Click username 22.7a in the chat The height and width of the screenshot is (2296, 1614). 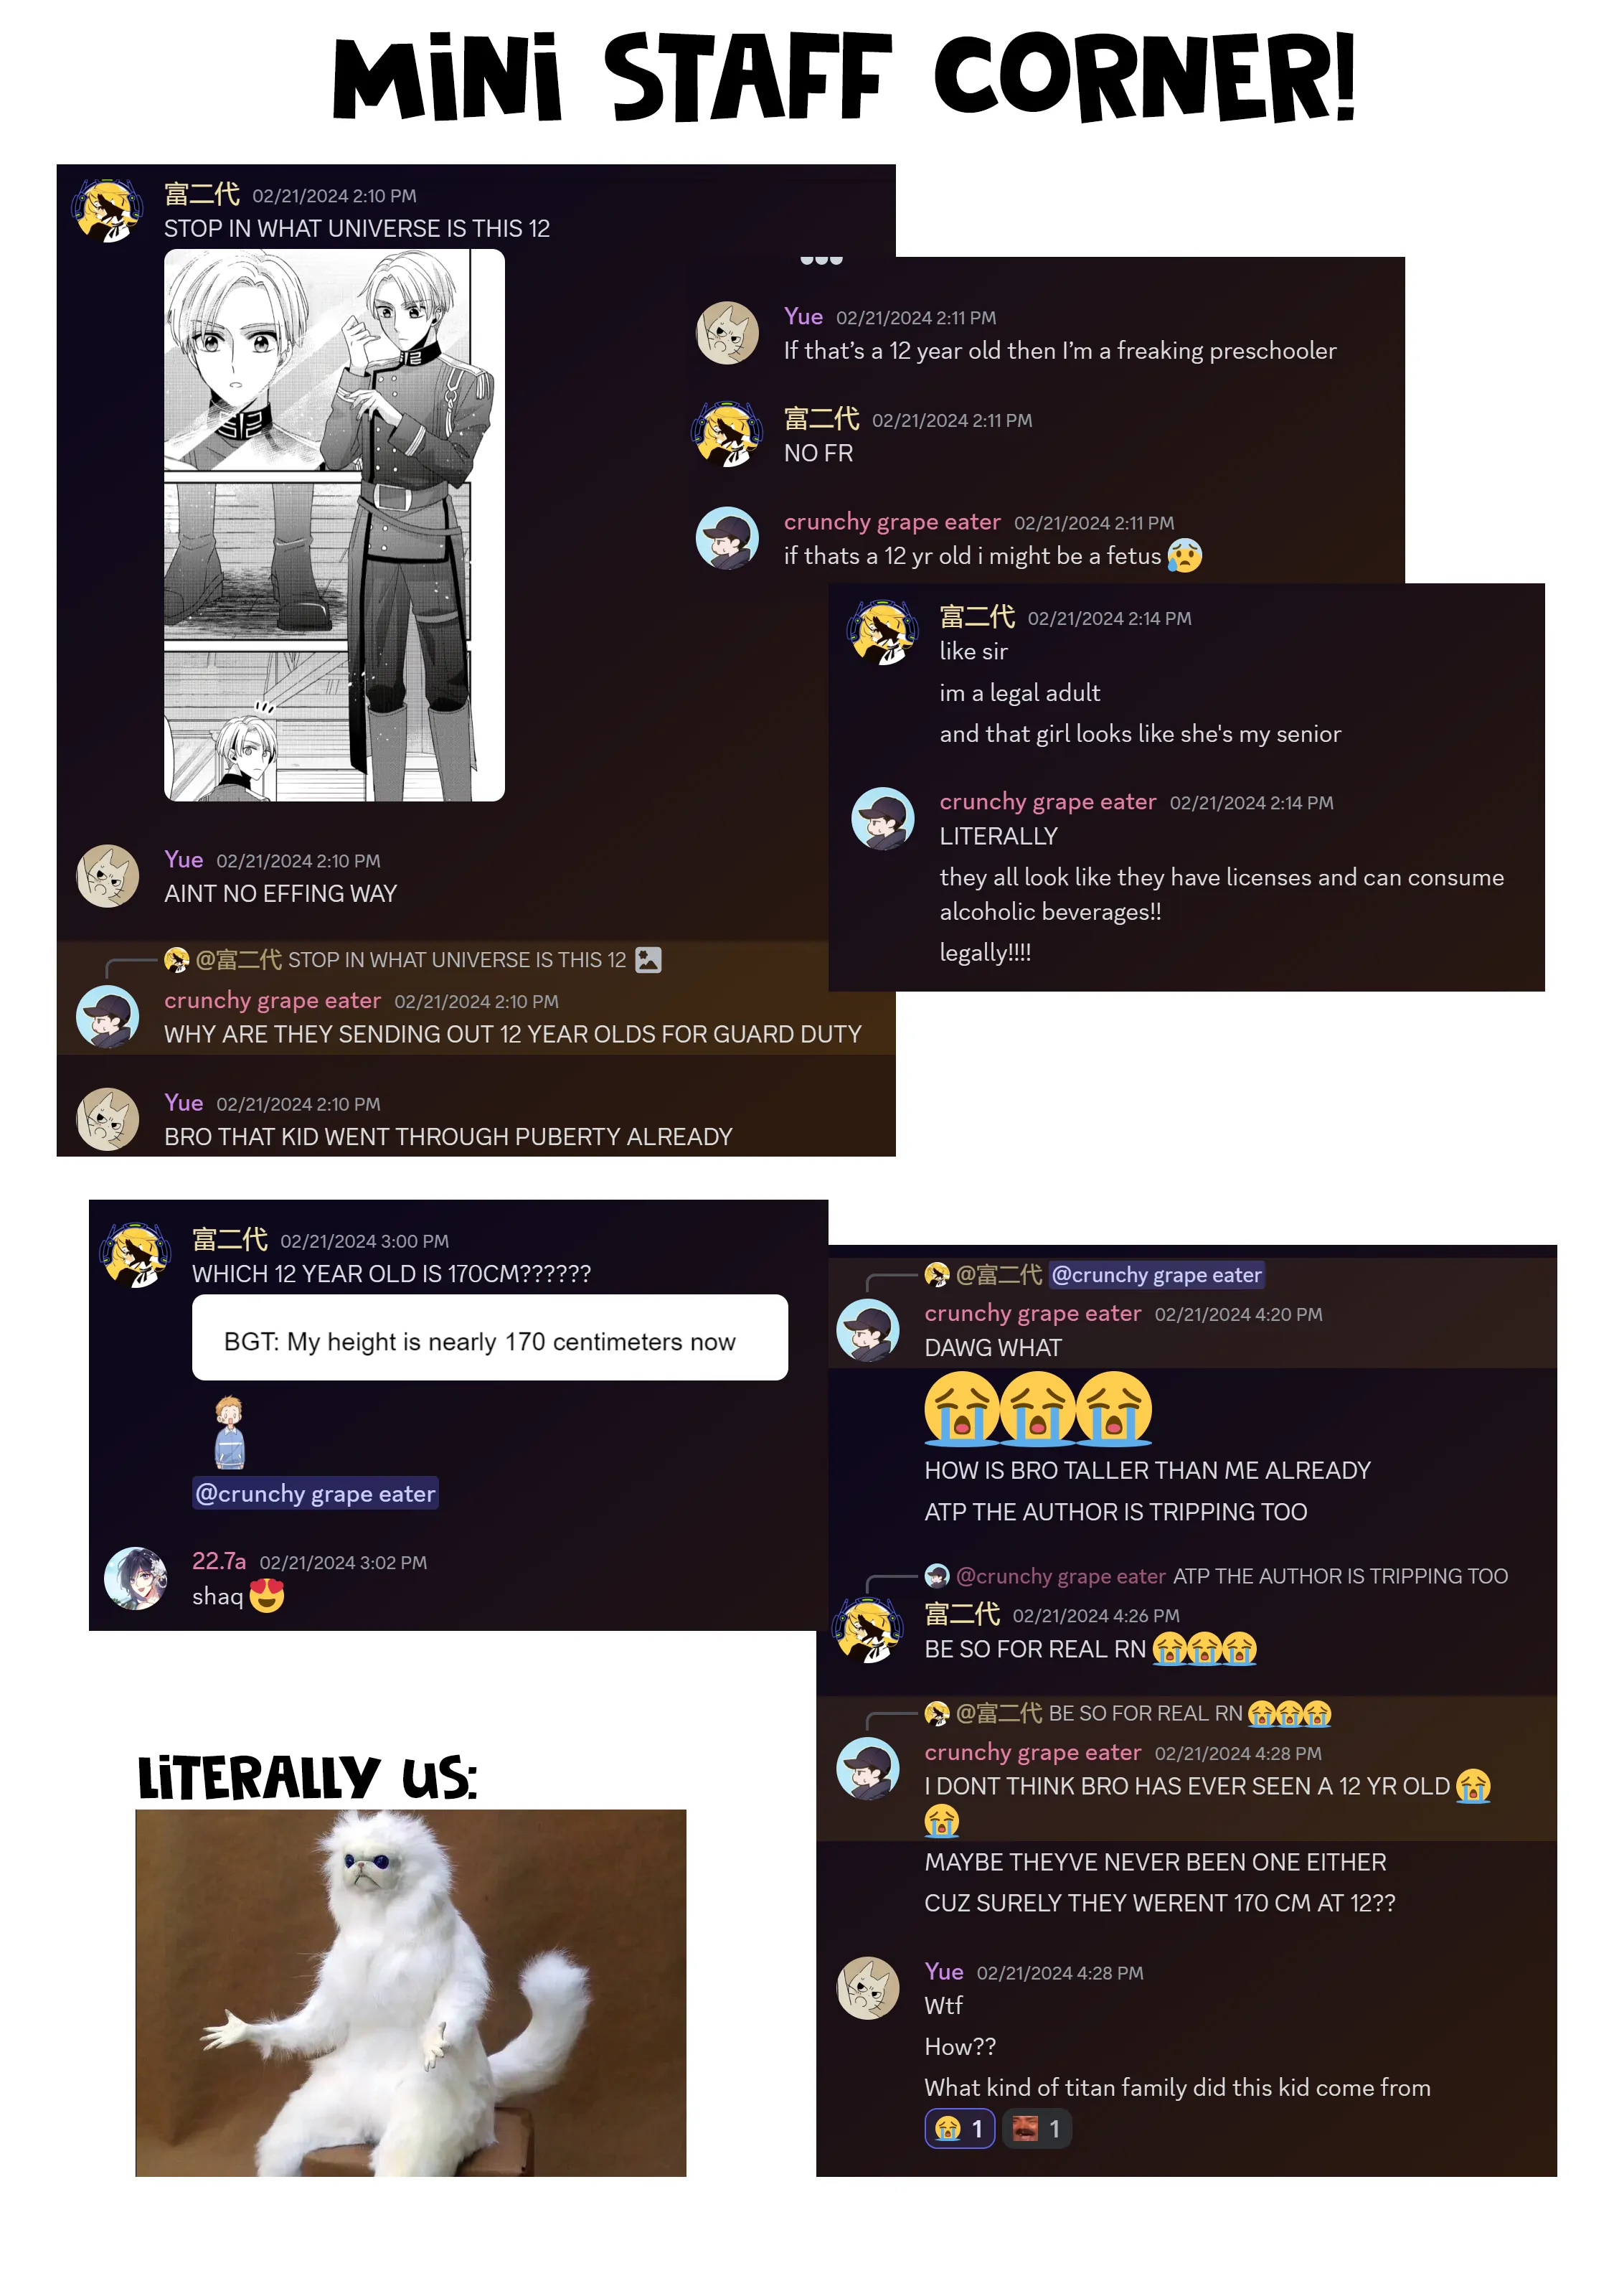(219, 1561)
